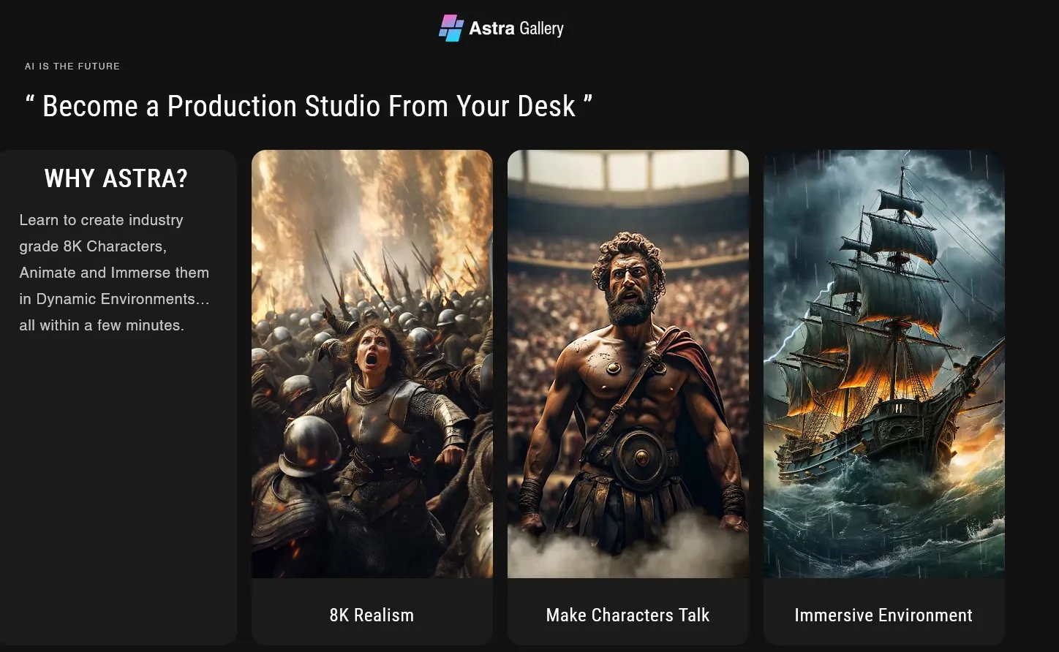1059x652 pixels.
Task: Click the blue tile of the Astra logo
Action: 453,35
